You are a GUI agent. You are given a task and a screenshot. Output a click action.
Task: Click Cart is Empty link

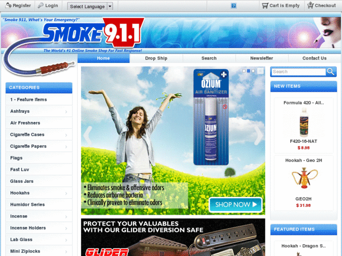pos(285,6)
